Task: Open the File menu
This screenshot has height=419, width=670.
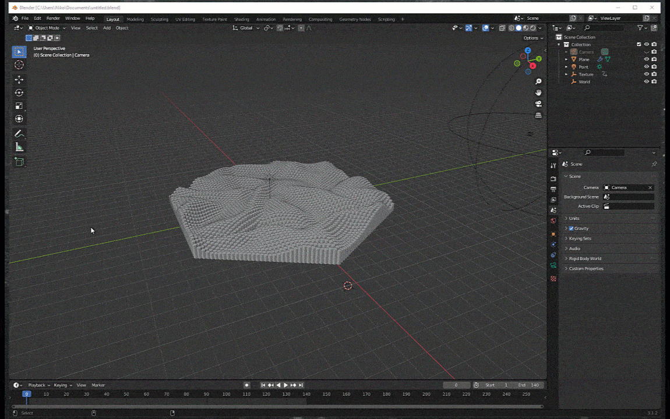Action: 25,19
